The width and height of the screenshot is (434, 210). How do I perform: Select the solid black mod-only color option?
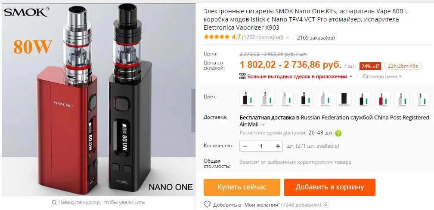(x=344, y=99)
